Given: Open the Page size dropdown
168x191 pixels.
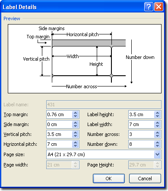Looking at the screenshot, I should point(157,154).
